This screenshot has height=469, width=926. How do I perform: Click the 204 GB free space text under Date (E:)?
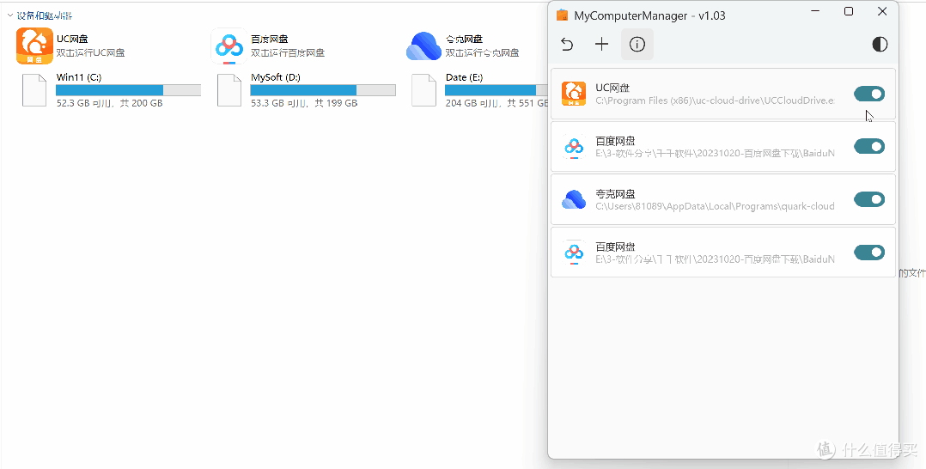tap(497, 103)
